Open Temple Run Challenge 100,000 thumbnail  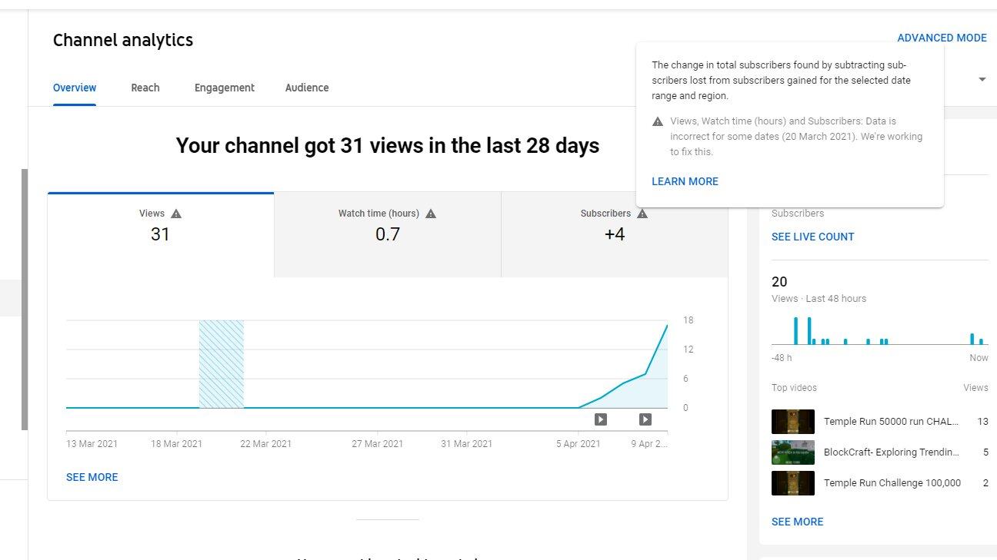[x=793, y=483]
